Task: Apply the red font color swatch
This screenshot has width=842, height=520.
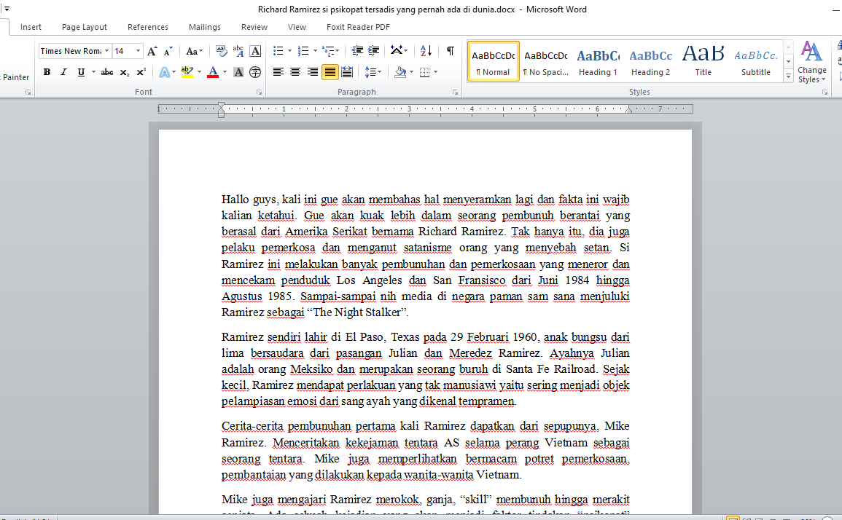Action: (213, 72)
